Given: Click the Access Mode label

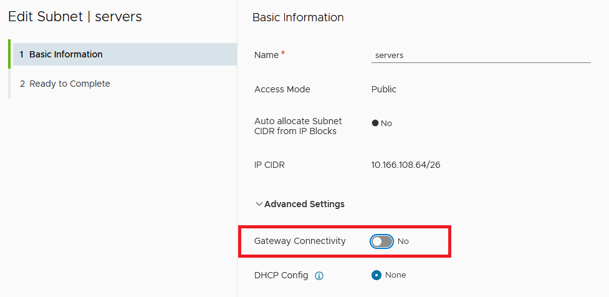Looking at the screenshot, I should (282, 89).
